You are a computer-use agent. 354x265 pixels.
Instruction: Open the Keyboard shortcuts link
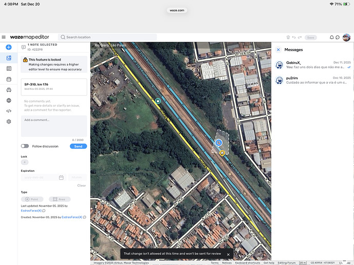[x=248, y=262]
